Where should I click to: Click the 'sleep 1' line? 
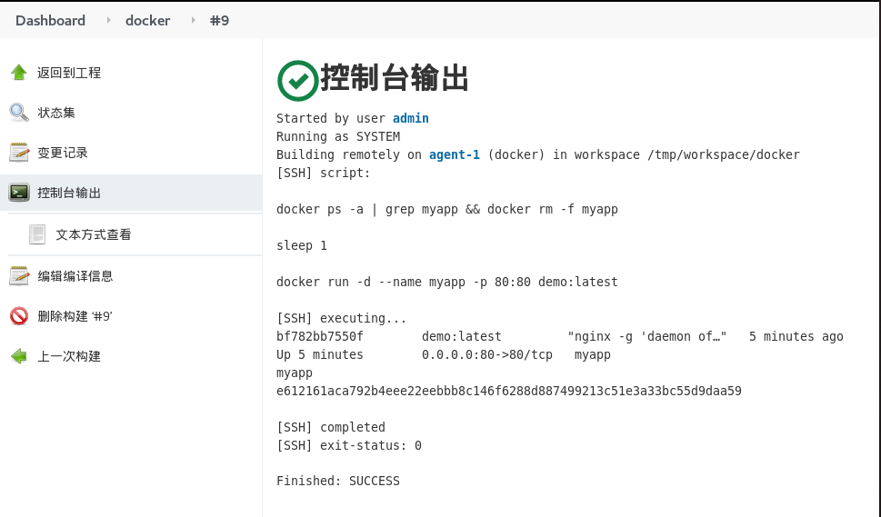(x=302, y=246)
